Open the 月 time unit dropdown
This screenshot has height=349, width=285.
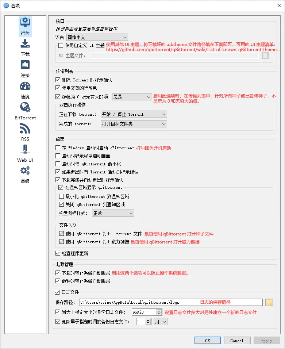click(160, 322)
